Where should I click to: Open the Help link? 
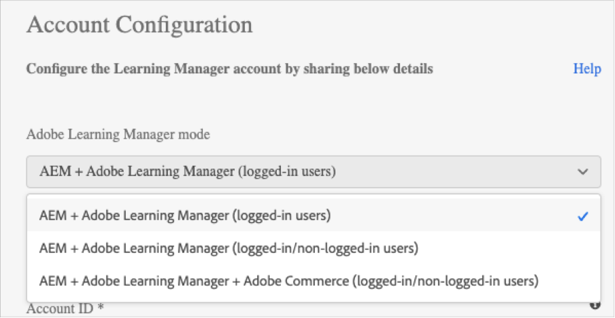[x=586, y=69]
